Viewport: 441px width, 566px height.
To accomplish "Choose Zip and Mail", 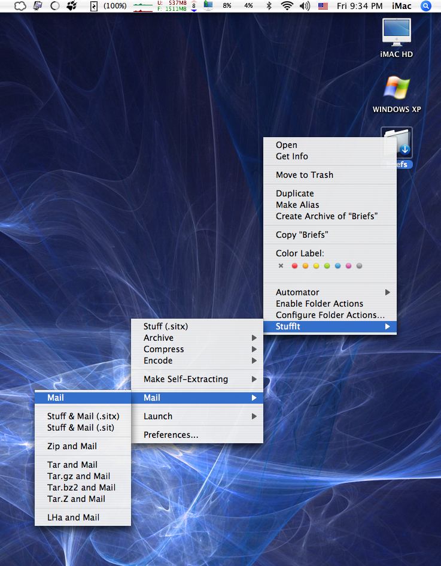I will coord(83,446).
